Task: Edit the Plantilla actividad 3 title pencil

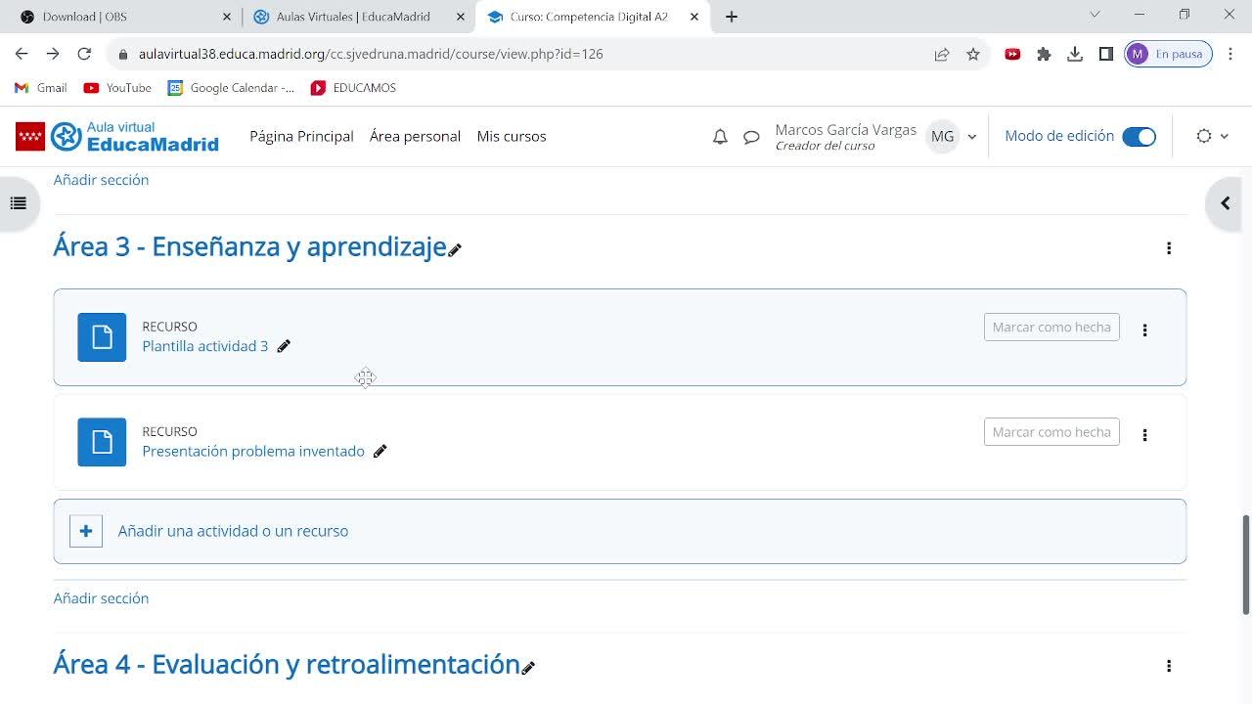Action: (284, 346)
